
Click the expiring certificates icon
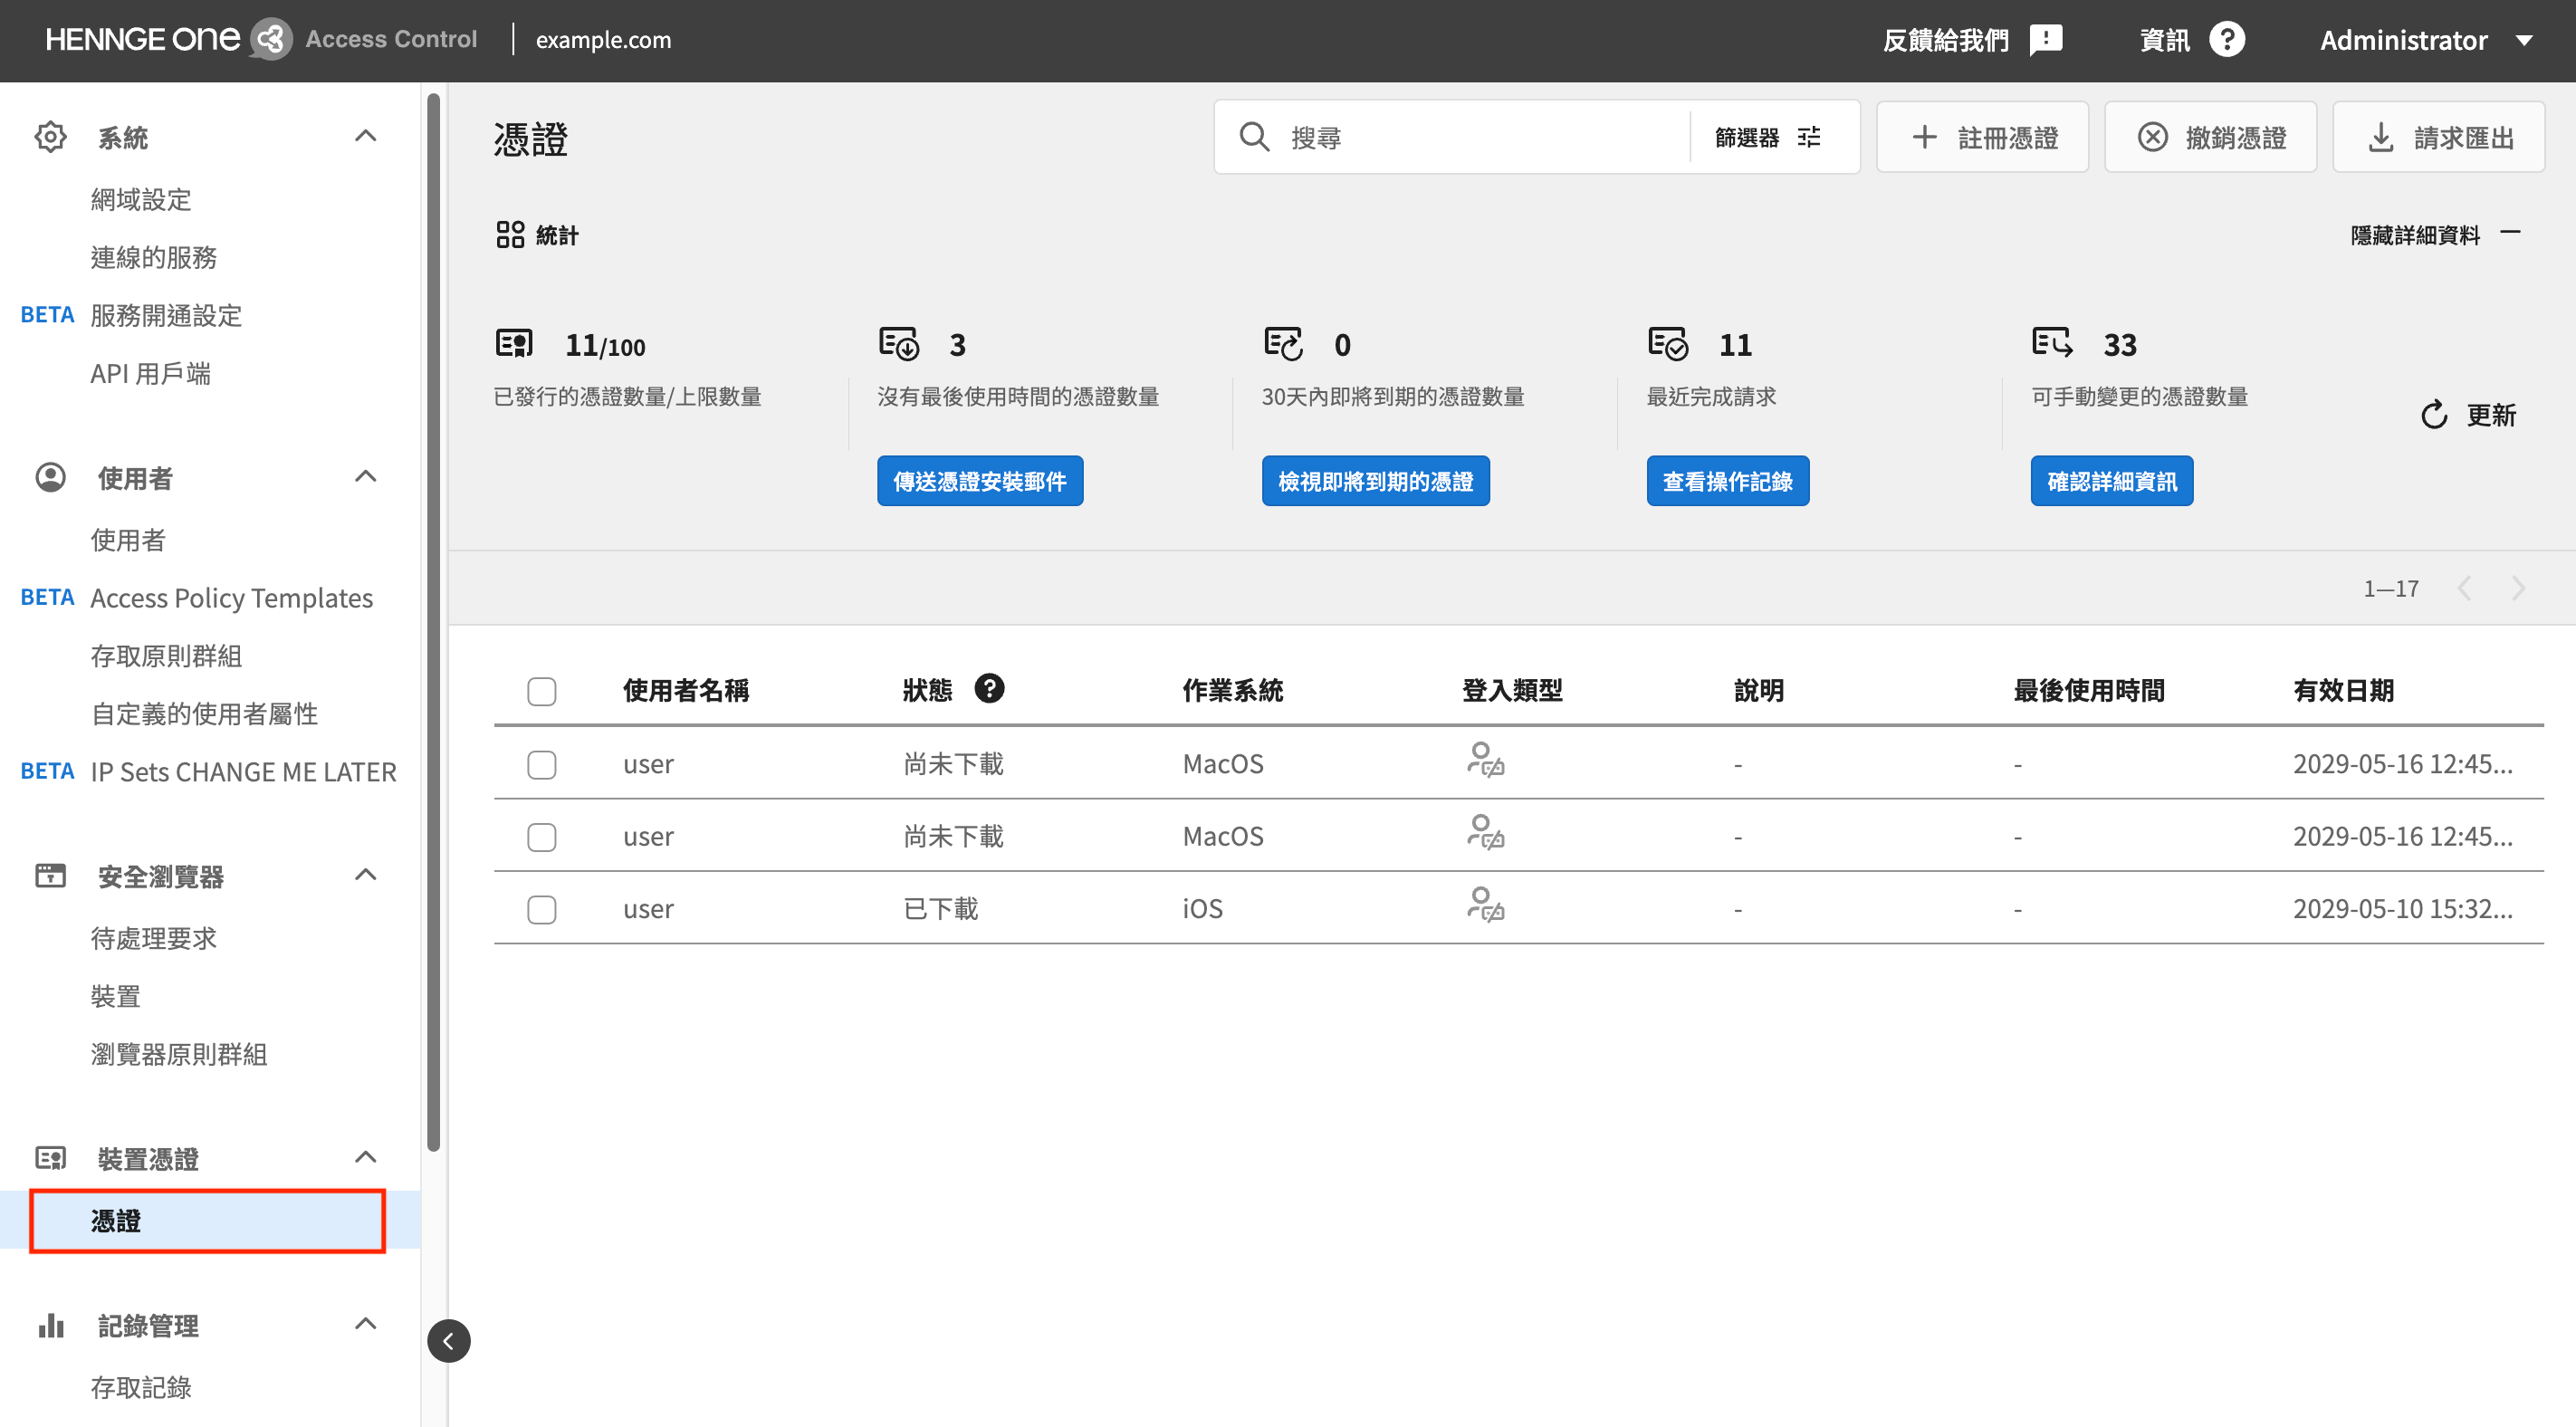pyautogui.click(x=1284, y=343)
